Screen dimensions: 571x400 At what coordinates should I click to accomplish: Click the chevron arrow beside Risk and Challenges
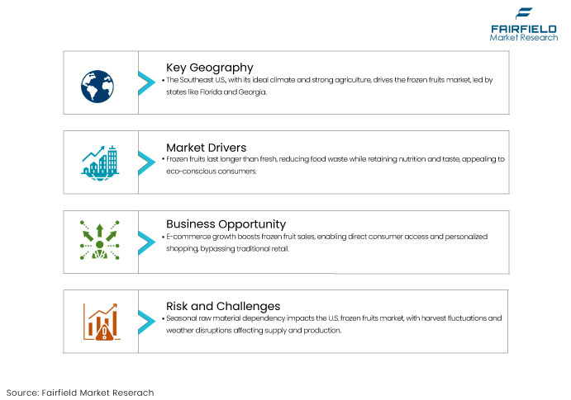click(146, 322)
